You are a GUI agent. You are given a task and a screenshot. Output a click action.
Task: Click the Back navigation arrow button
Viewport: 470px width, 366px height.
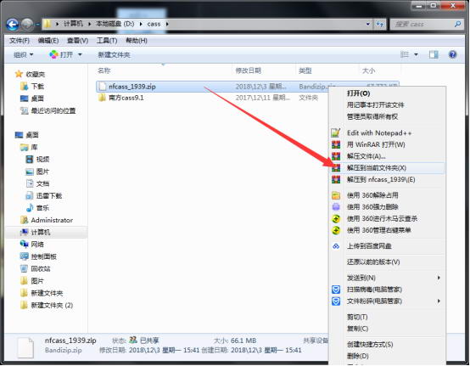point(12,25)
